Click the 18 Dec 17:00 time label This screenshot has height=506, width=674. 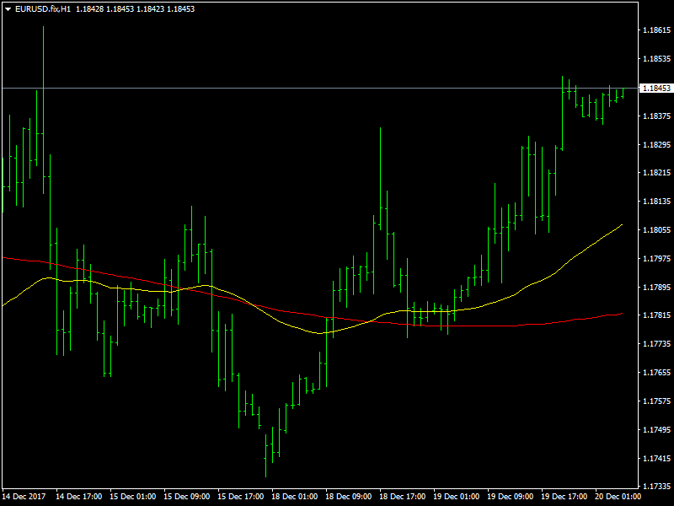(403, 497)
